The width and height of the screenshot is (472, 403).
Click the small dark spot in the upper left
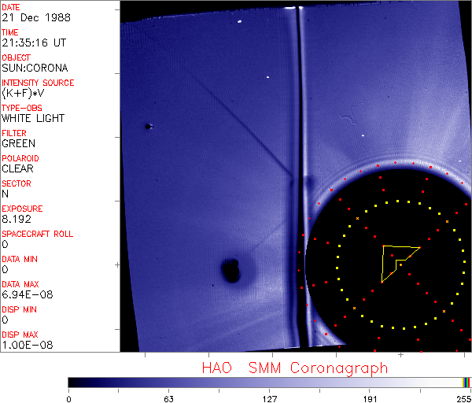point(148,126)
